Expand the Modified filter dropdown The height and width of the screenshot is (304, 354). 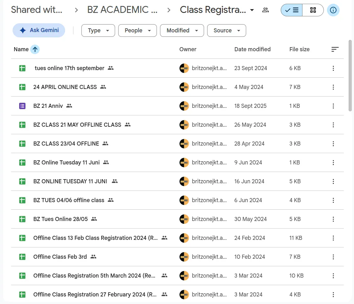pos(182,30)
